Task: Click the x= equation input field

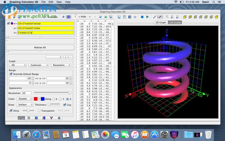Action: [x=46, y=23]
